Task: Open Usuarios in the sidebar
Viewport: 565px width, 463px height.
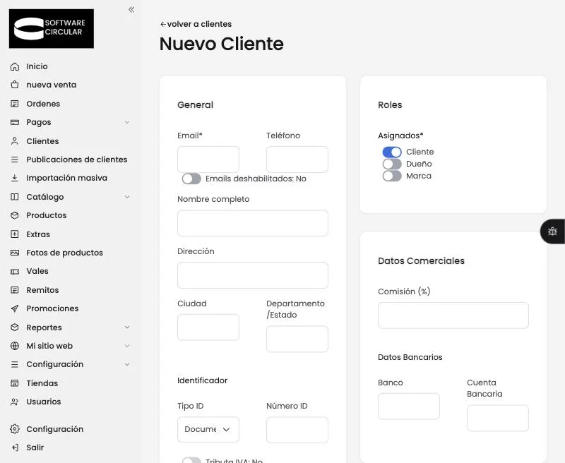Action: [44, 402]
